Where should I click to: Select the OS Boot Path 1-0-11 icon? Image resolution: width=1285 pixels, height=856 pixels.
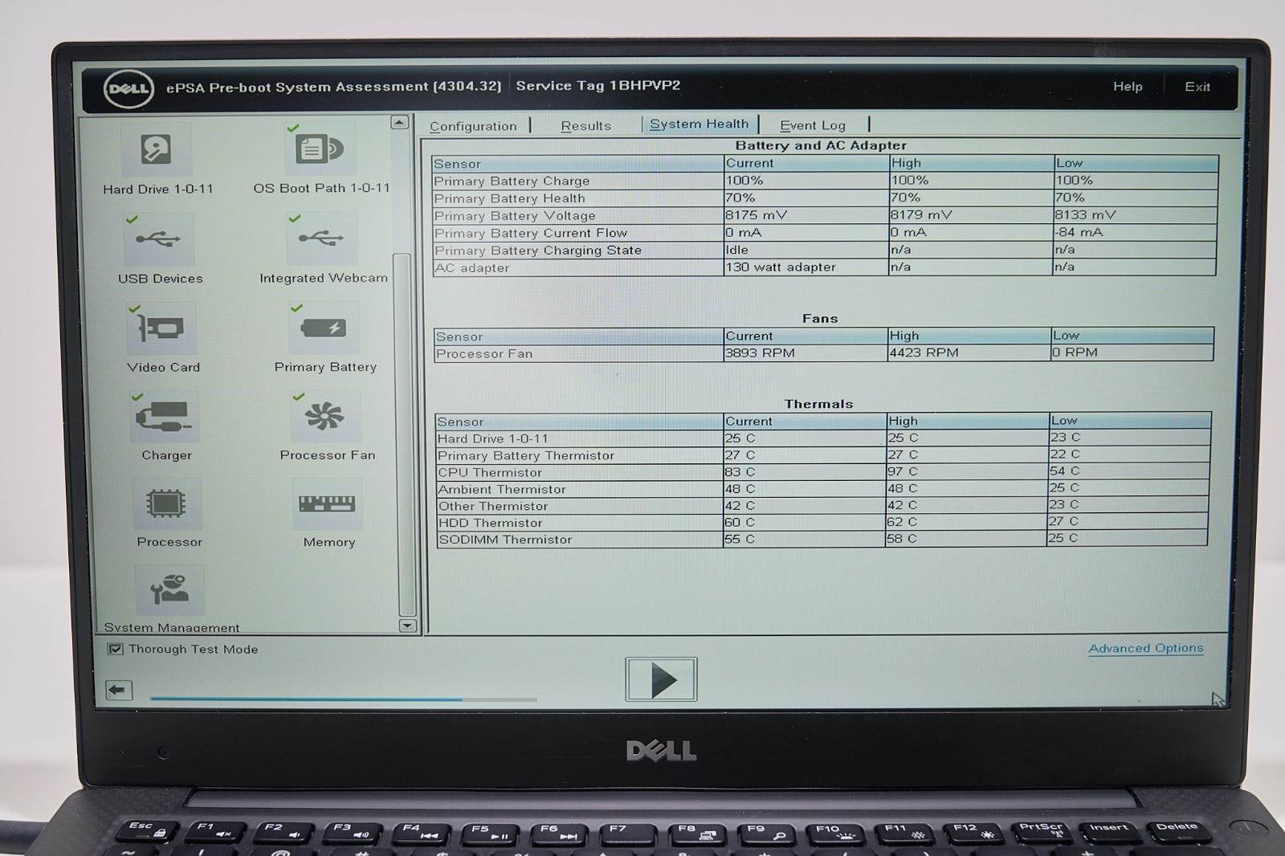tap(320, 149)
